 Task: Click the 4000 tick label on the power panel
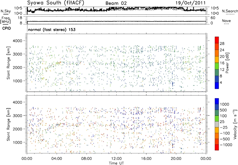[x=17, y=41]
